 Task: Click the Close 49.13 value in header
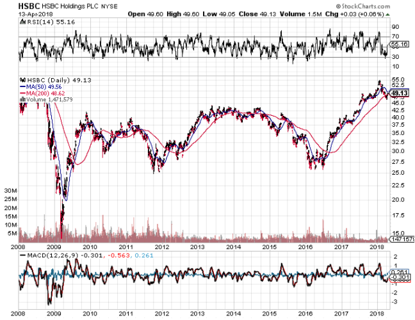pos(257,14)
